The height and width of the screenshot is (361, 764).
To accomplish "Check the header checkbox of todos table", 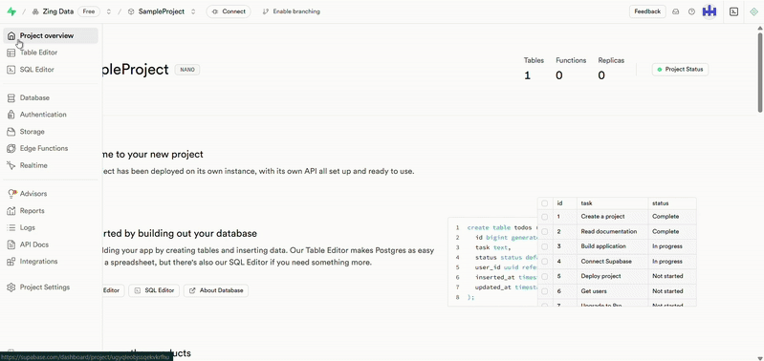I will point(545,202).
